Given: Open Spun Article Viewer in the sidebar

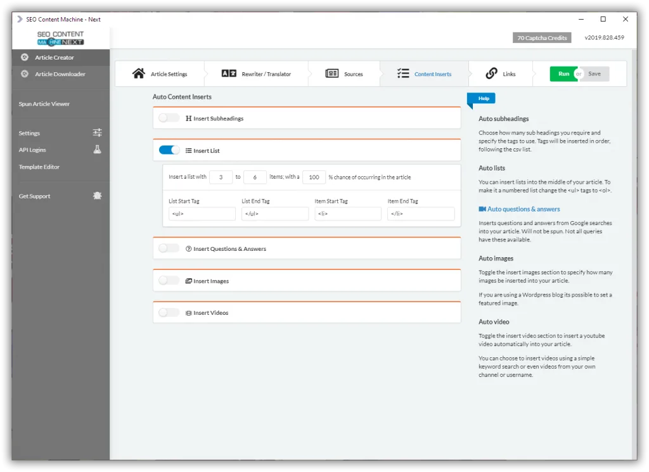Looking at the screenshot, I should (44, 104).
